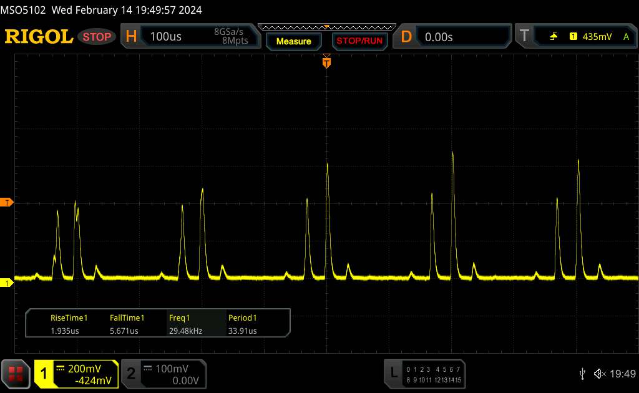
Task: Select the highlighted Freq1 measurement
Action: 179,318
